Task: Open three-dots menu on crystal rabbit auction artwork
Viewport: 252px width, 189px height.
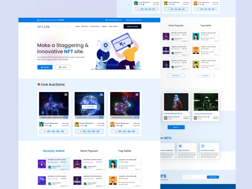Action: (137, 95)
